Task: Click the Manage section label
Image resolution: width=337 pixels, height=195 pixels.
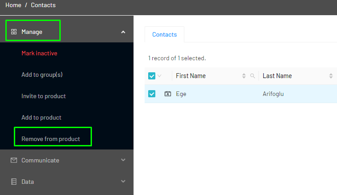Action: coord(32,32)
